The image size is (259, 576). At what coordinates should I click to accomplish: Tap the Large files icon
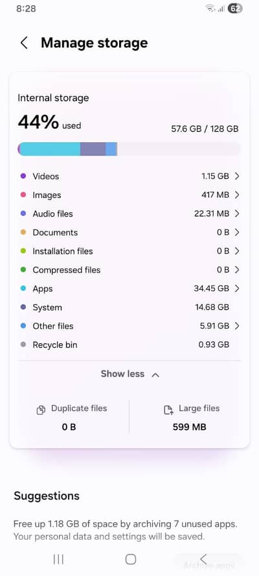[x=168, y=410]
